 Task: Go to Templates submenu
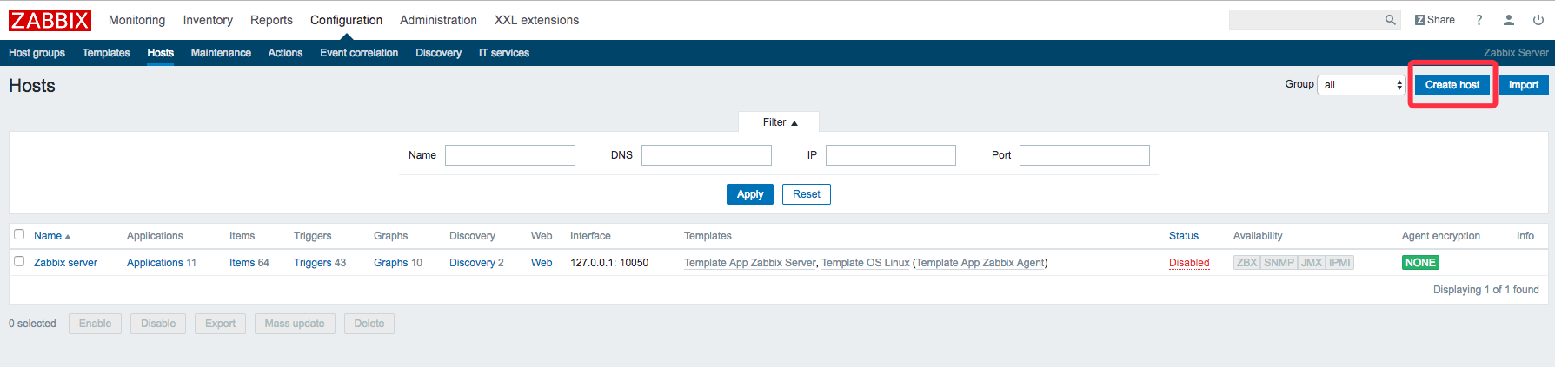[106, 53]
